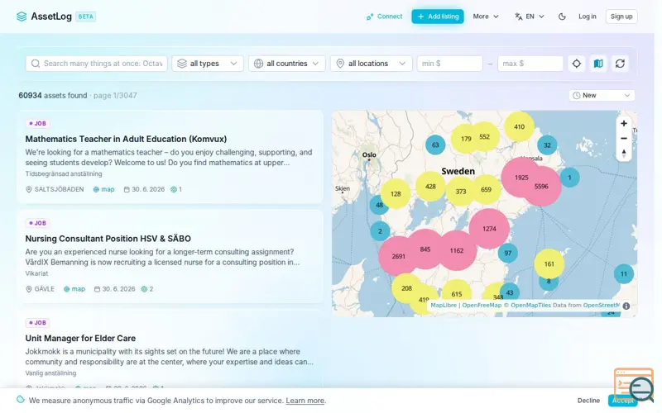
Task: Click the GÄVLE location pin icon
Action: click(29, 288)
